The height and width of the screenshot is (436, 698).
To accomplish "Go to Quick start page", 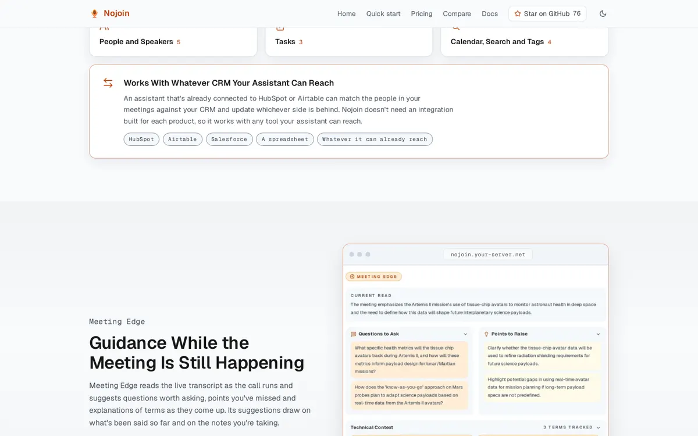I will click(383, 13).
